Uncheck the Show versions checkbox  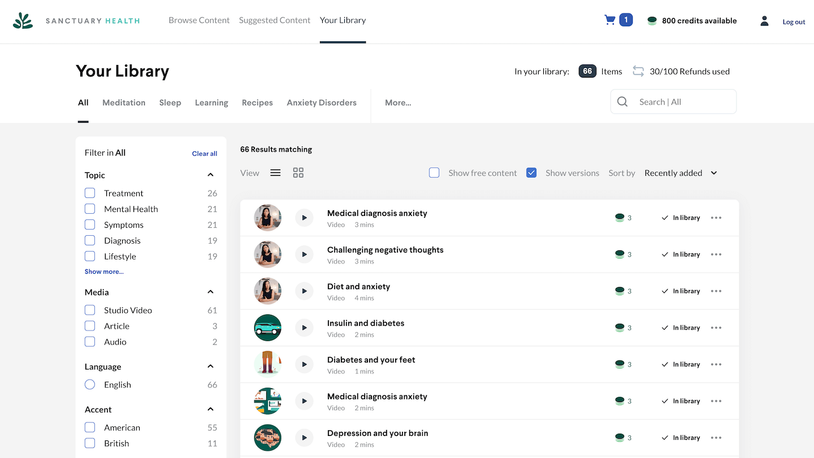point(531,173)
